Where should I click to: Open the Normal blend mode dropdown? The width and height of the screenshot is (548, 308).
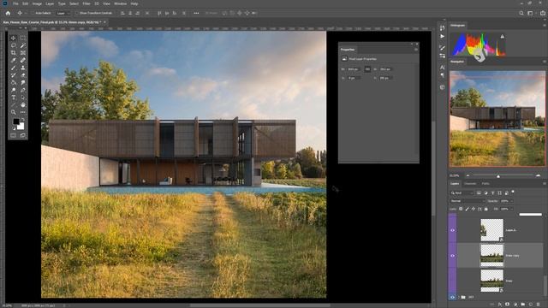467,201
